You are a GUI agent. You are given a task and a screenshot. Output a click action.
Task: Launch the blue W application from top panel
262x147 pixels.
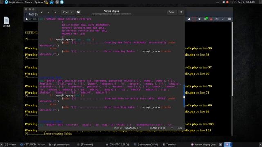(x=52, y=2)
